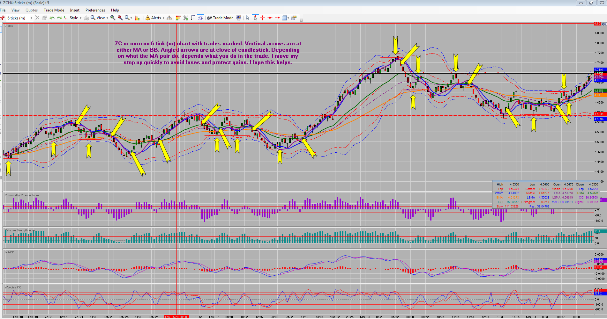Open the Preferences menu
This screenshot has width=607, height=319.
click(95, 10)
